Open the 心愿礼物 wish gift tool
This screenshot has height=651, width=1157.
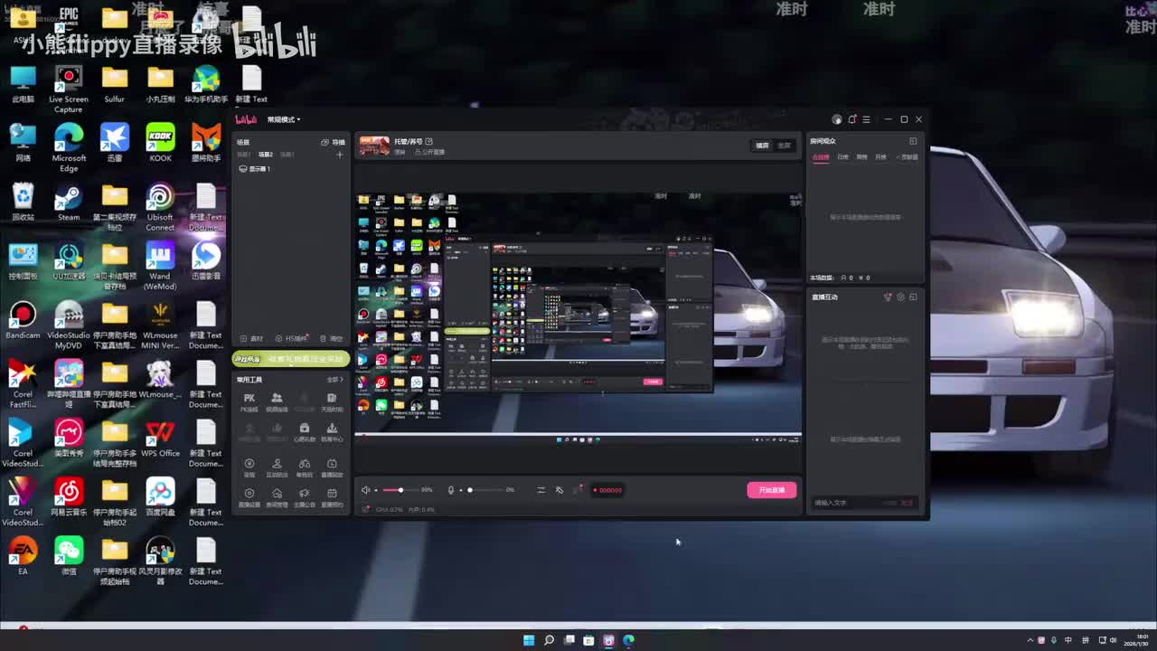point(305,432)
